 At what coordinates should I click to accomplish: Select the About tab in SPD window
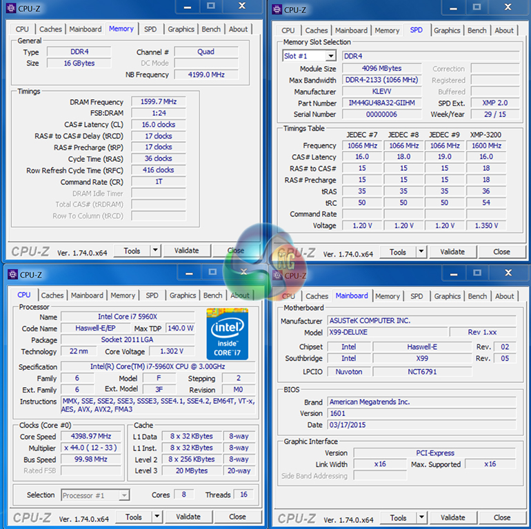pos(504,30)
